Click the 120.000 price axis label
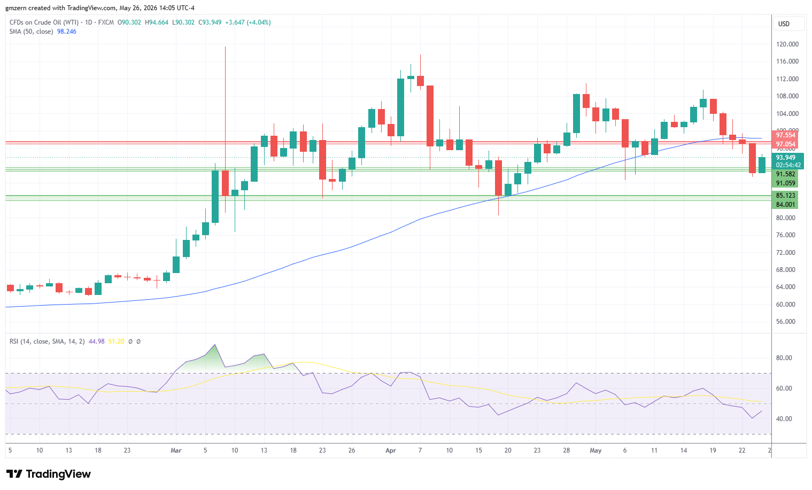812x490 pixels. [x=787, y=44]
